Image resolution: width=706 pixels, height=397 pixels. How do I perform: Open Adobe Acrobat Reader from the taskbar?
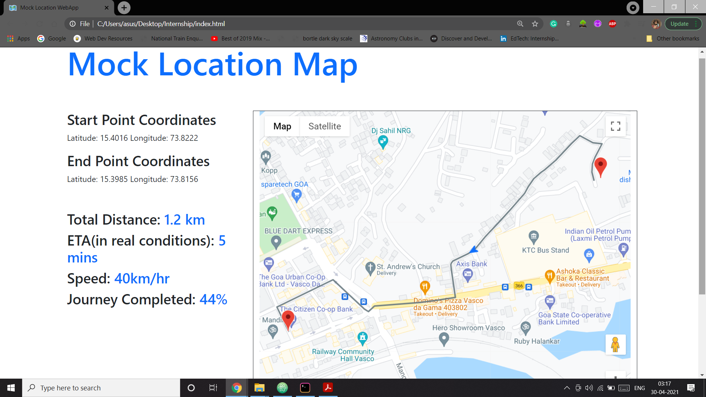pyautogui.click(x=328, y=387)
